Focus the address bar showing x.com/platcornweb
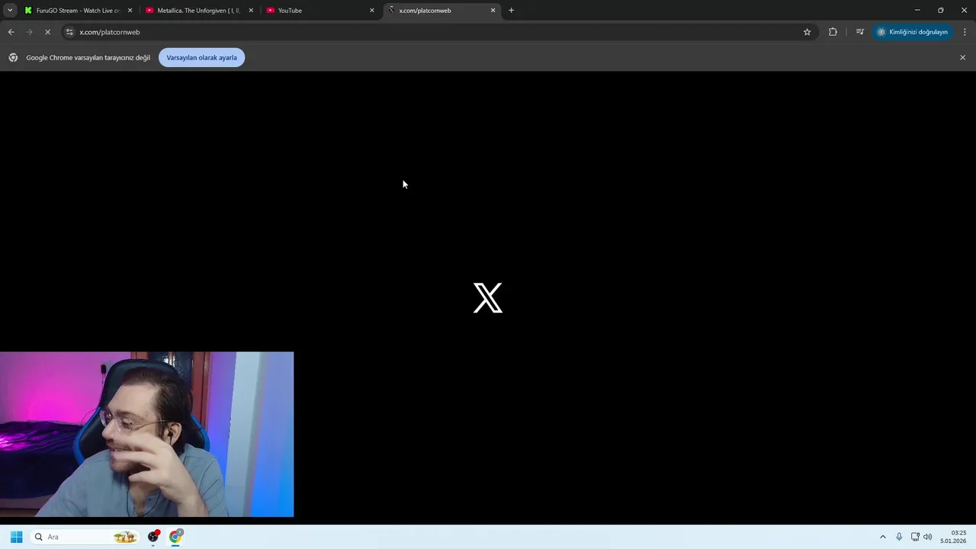The image size is (976, 549). [438, 32]
